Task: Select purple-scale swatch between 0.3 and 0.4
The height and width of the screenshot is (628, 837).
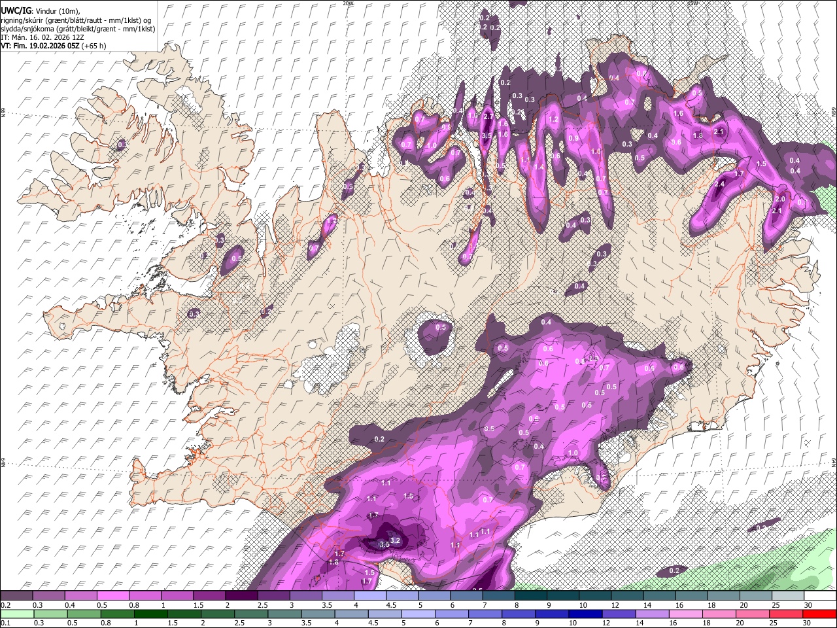Action: (x=48, y=596)
